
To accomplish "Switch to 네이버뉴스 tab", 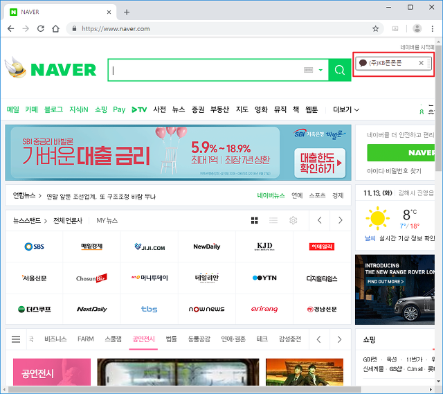I will 271,195.
